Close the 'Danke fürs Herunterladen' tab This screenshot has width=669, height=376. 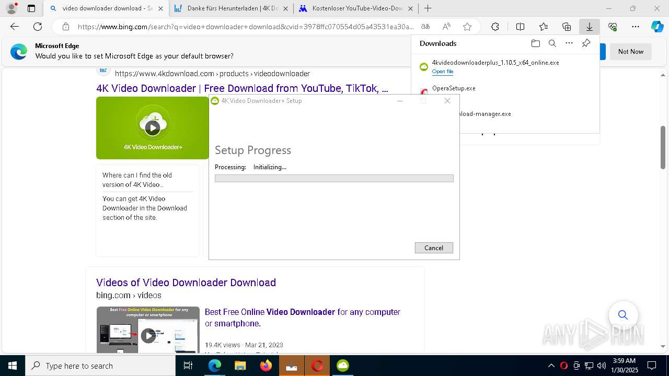coord(285,8)
